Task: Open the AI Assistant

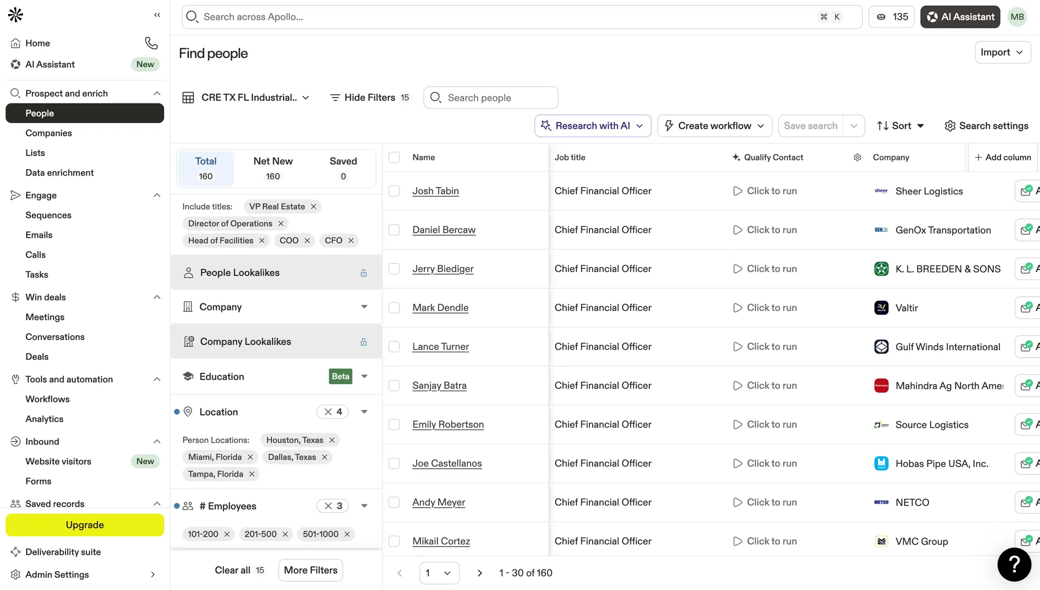Action: [959, 17]
